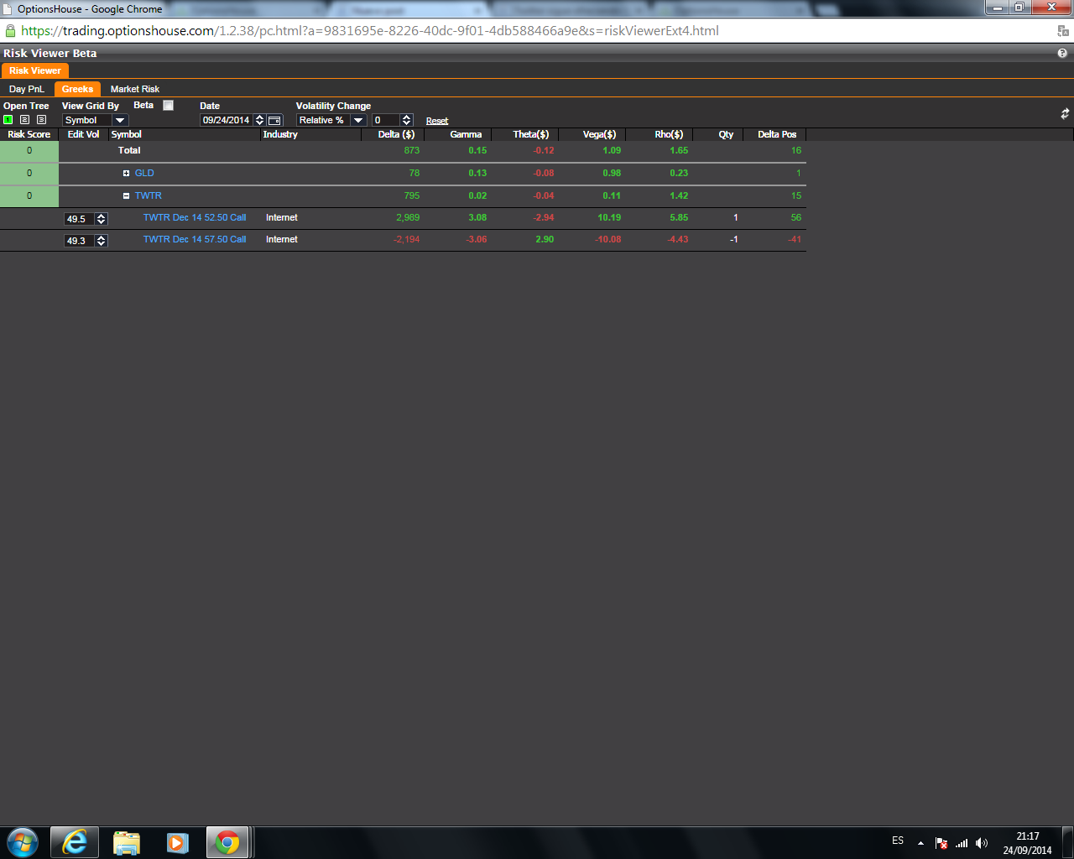
Task: Click the Edit Vol column header
Action: tap(83, 134)
